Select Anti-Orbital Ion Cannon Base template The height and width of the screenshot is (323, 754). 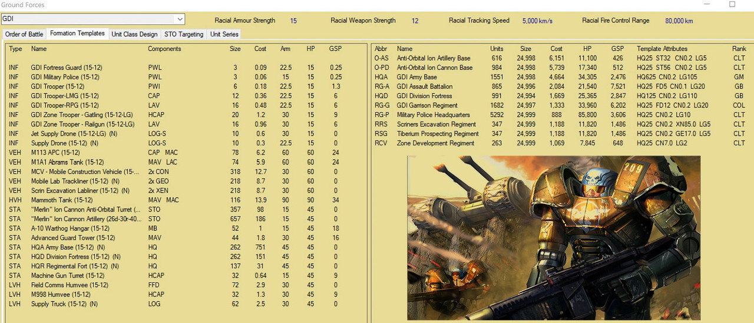point(561,68)
